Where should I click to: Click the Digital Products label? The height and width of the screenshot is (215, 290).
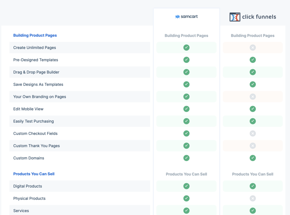click(x=27, y=186)
